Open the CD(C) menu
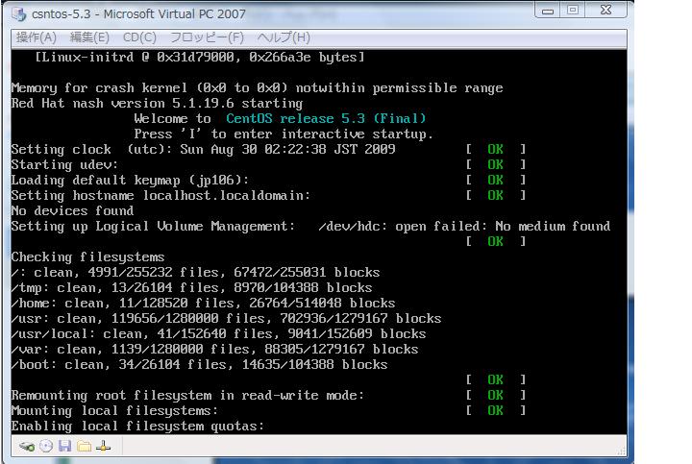692x464 pixels. [x=139, y=37]
